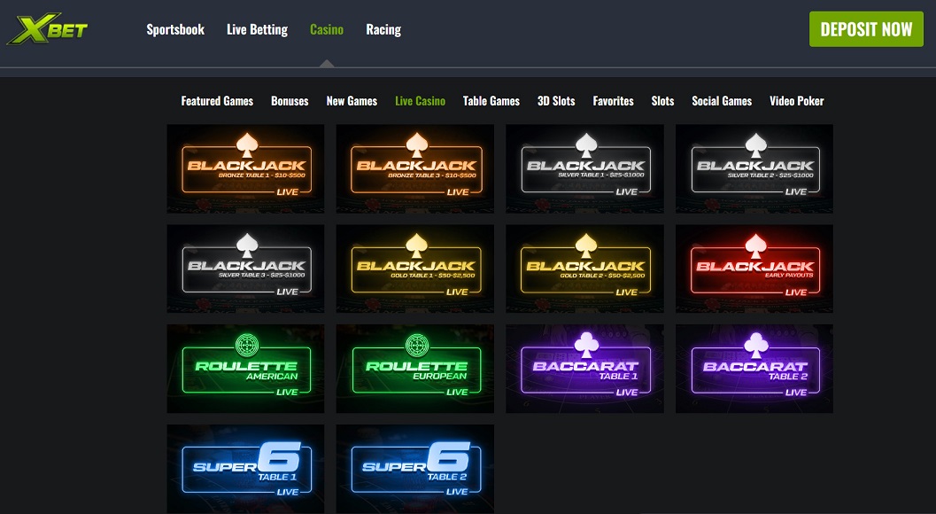Play Baccarat Table 1 live
The height and width of the screenshot is (514, 936).
click(x=584, y=369)
